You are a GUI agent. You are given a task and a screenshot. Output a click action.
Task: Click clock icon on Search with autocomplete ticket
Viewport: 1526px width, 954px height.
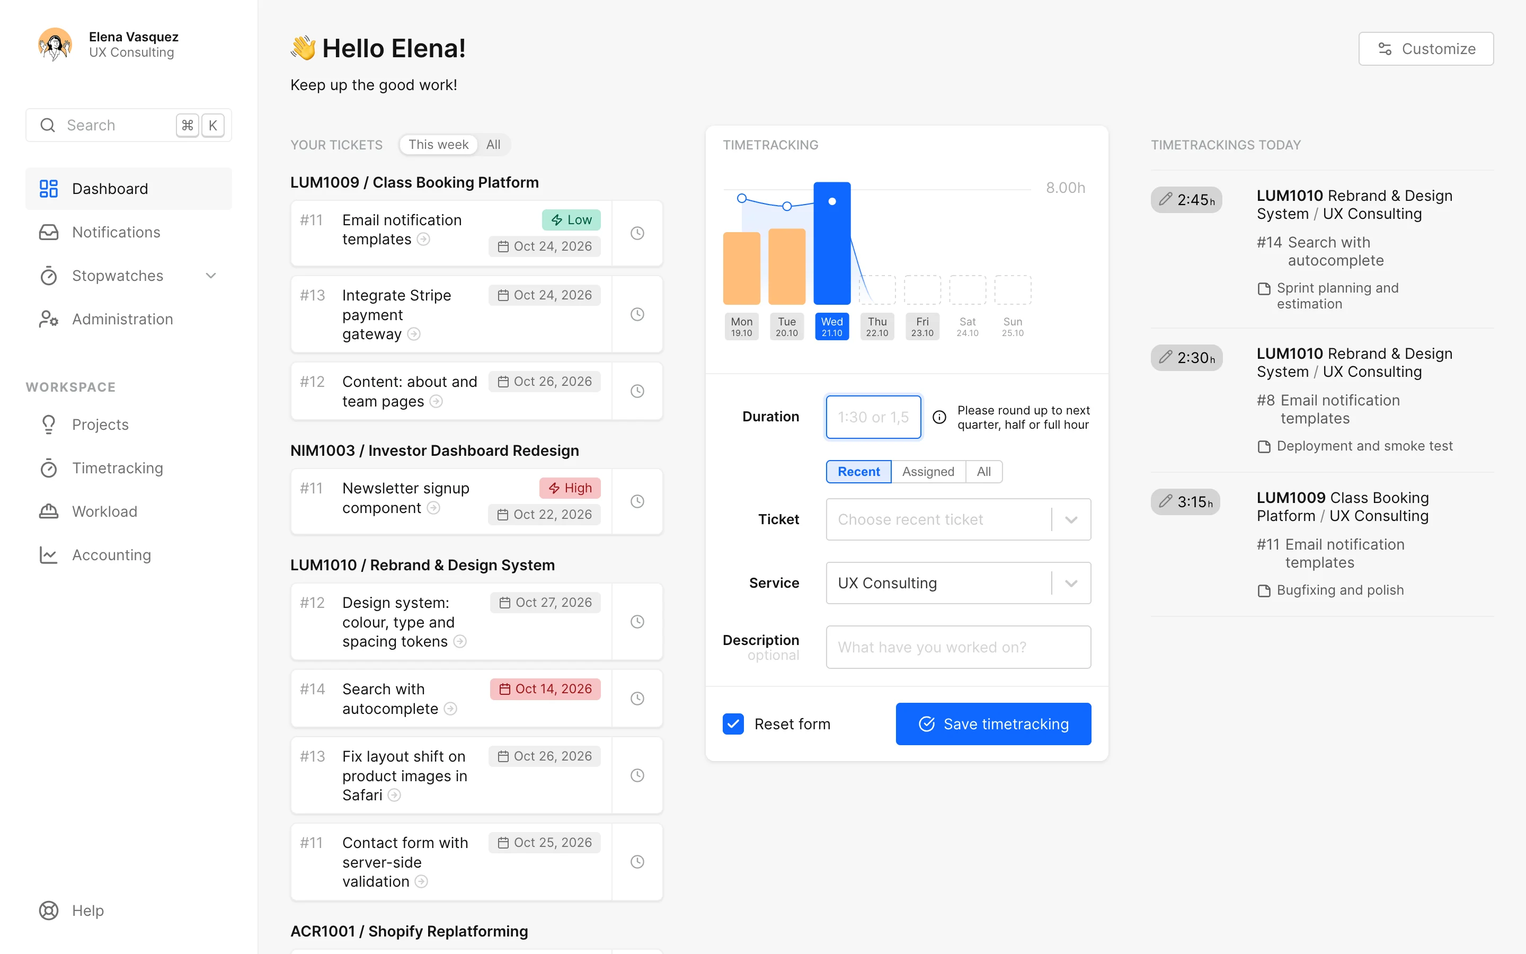point(637,699)
